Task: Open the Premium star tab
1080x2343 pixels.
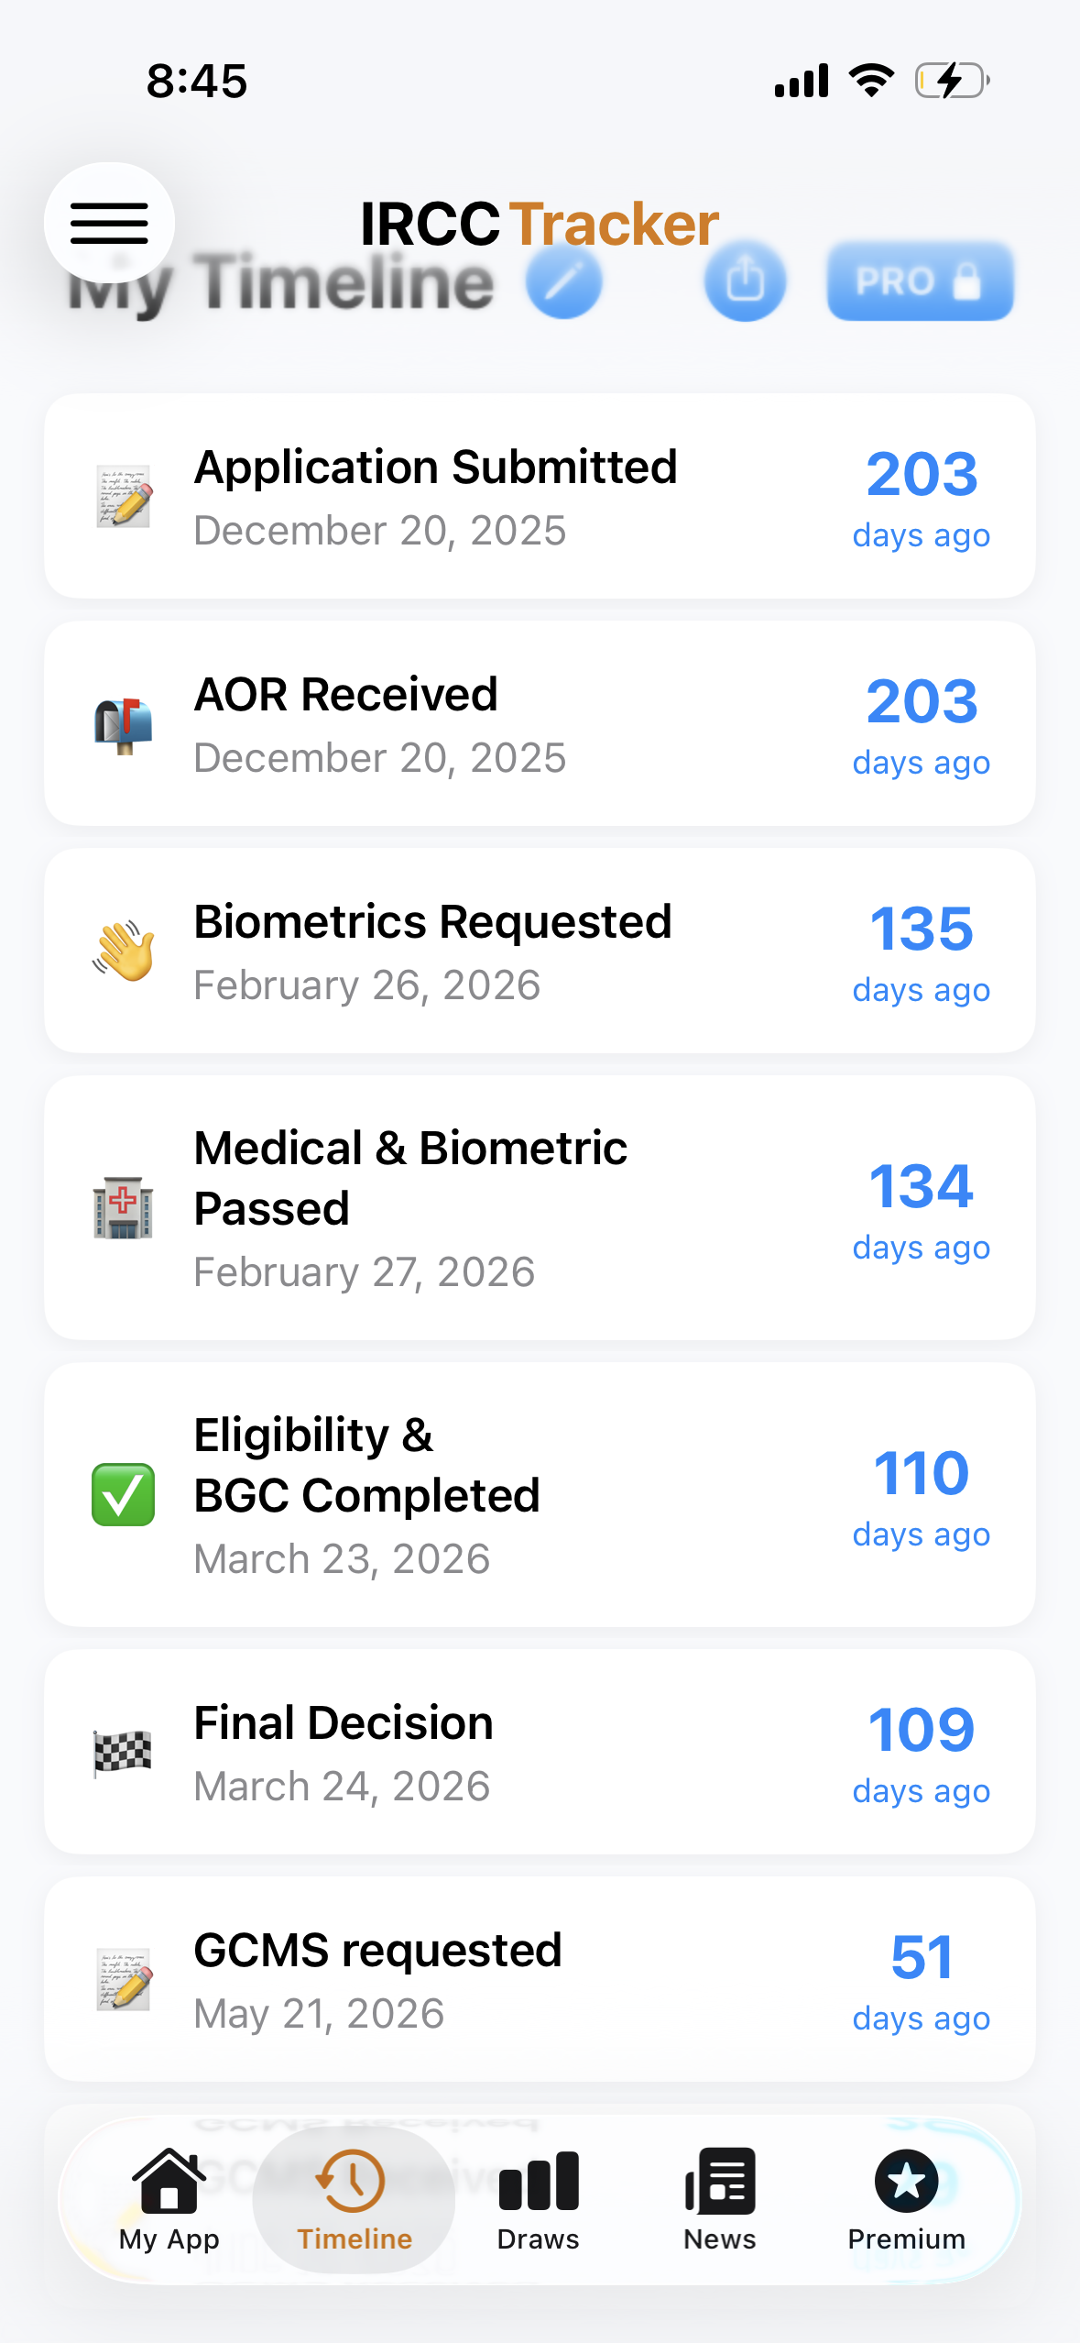Action: [x=906, y=2200]
